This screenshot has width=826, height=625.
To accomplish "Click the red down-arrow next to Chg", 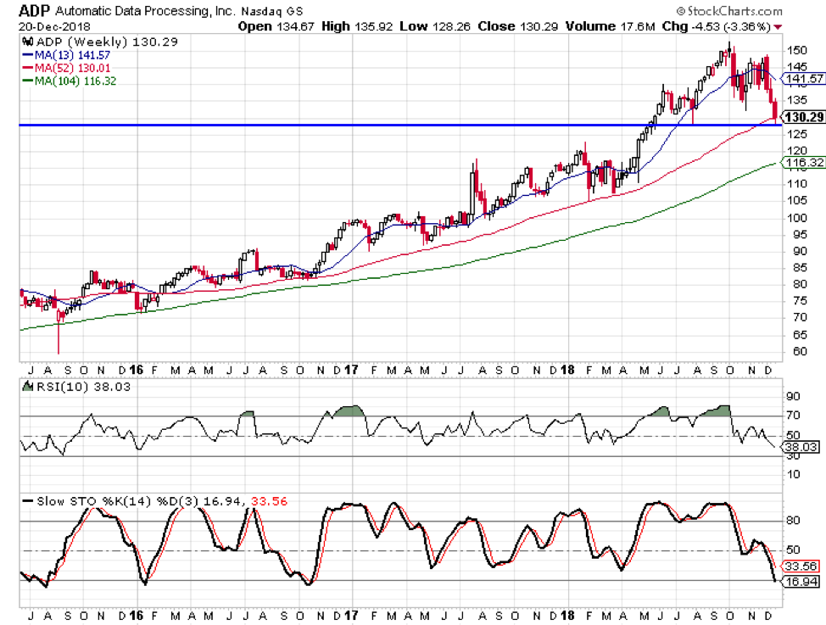I will 778,27.
